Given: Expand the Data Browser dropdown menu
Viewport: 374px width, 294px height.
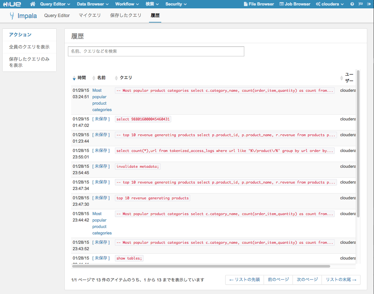Looking at the screenshot, I should [93, 4].
